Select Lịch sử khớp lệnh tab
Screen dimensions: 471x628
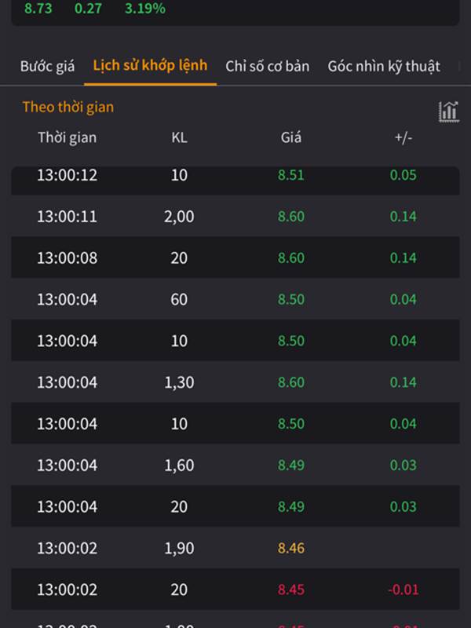[x=150, y=65]
